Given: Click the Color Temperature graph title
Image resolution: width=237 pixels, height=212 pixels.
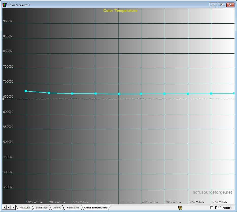Looking at the screenshot, I should click(x=120, y=11).
